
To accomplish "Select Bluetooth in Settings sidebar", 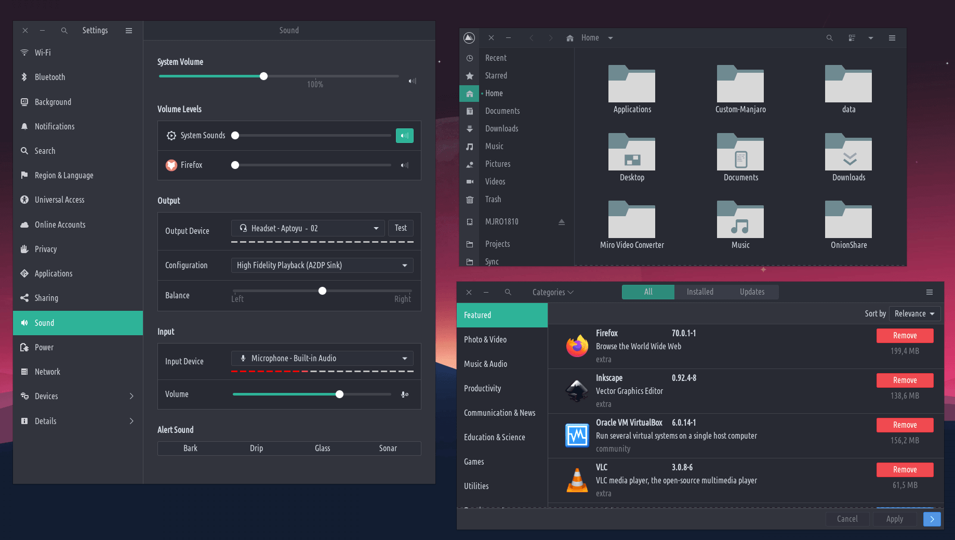I will [x=50, y=77].
